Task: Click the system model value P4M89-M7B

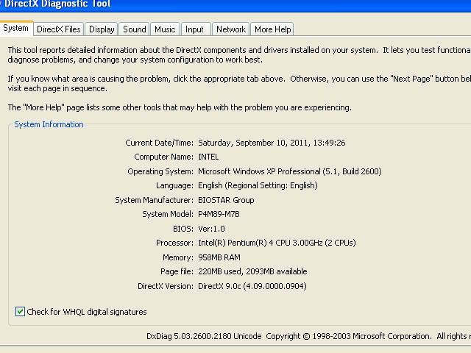Action: [x=219, y=214]
